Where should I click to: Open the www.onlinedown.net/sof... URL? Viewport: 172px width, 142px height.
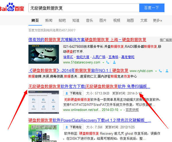[x=82, y=110]
